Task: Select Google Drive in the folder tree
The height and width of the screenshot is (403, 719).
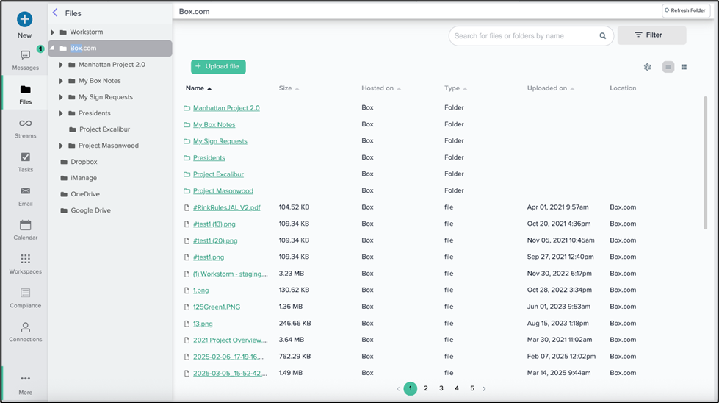Action: (x=90, y=210)
